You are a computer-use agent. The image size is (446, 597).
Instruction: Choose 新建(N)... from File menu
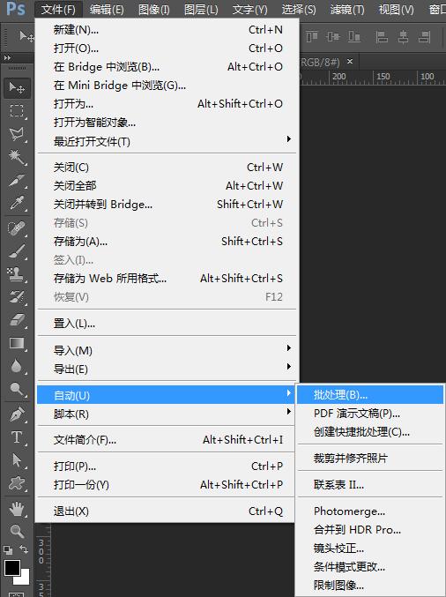pos(167,30)
